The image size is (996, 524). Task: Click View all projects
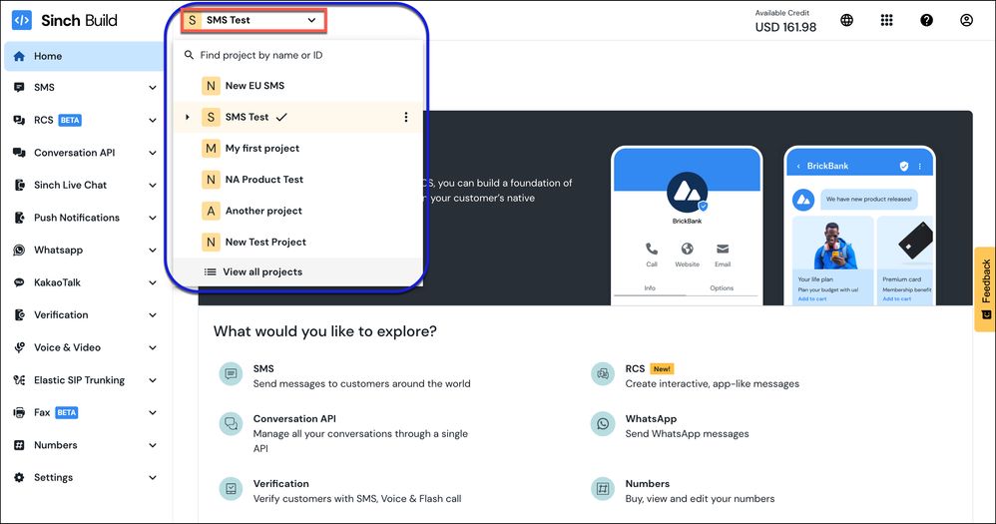[298, 271]
